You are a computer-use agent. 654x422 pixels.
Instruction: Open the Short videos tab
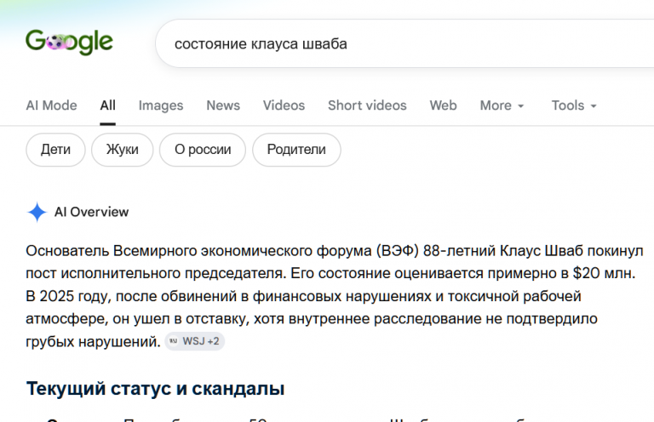[x=367, y=105]
